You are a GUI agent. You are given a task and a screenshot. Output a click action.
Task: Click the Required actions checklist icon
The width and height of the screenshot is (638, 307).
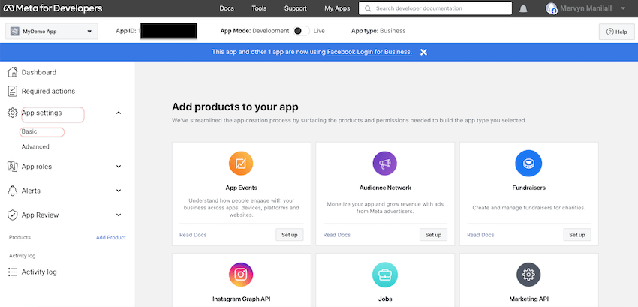point(13,91)
